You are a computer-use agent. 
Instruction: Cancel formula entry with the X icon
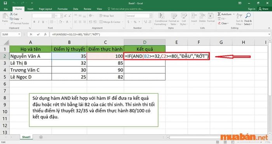pyautogui.click(x=31, y=34)
